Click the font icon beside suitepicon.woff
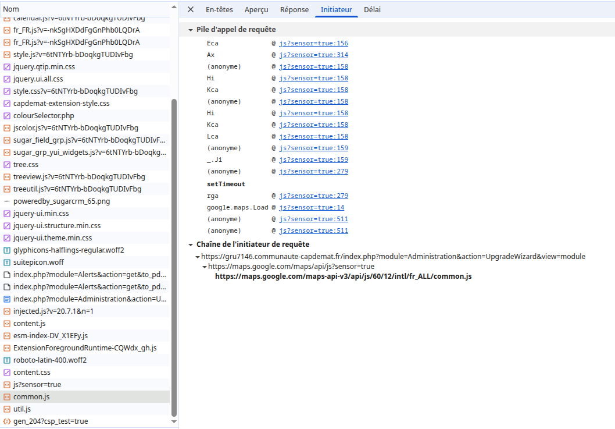The image size is (615, 429). pos(6,263)
